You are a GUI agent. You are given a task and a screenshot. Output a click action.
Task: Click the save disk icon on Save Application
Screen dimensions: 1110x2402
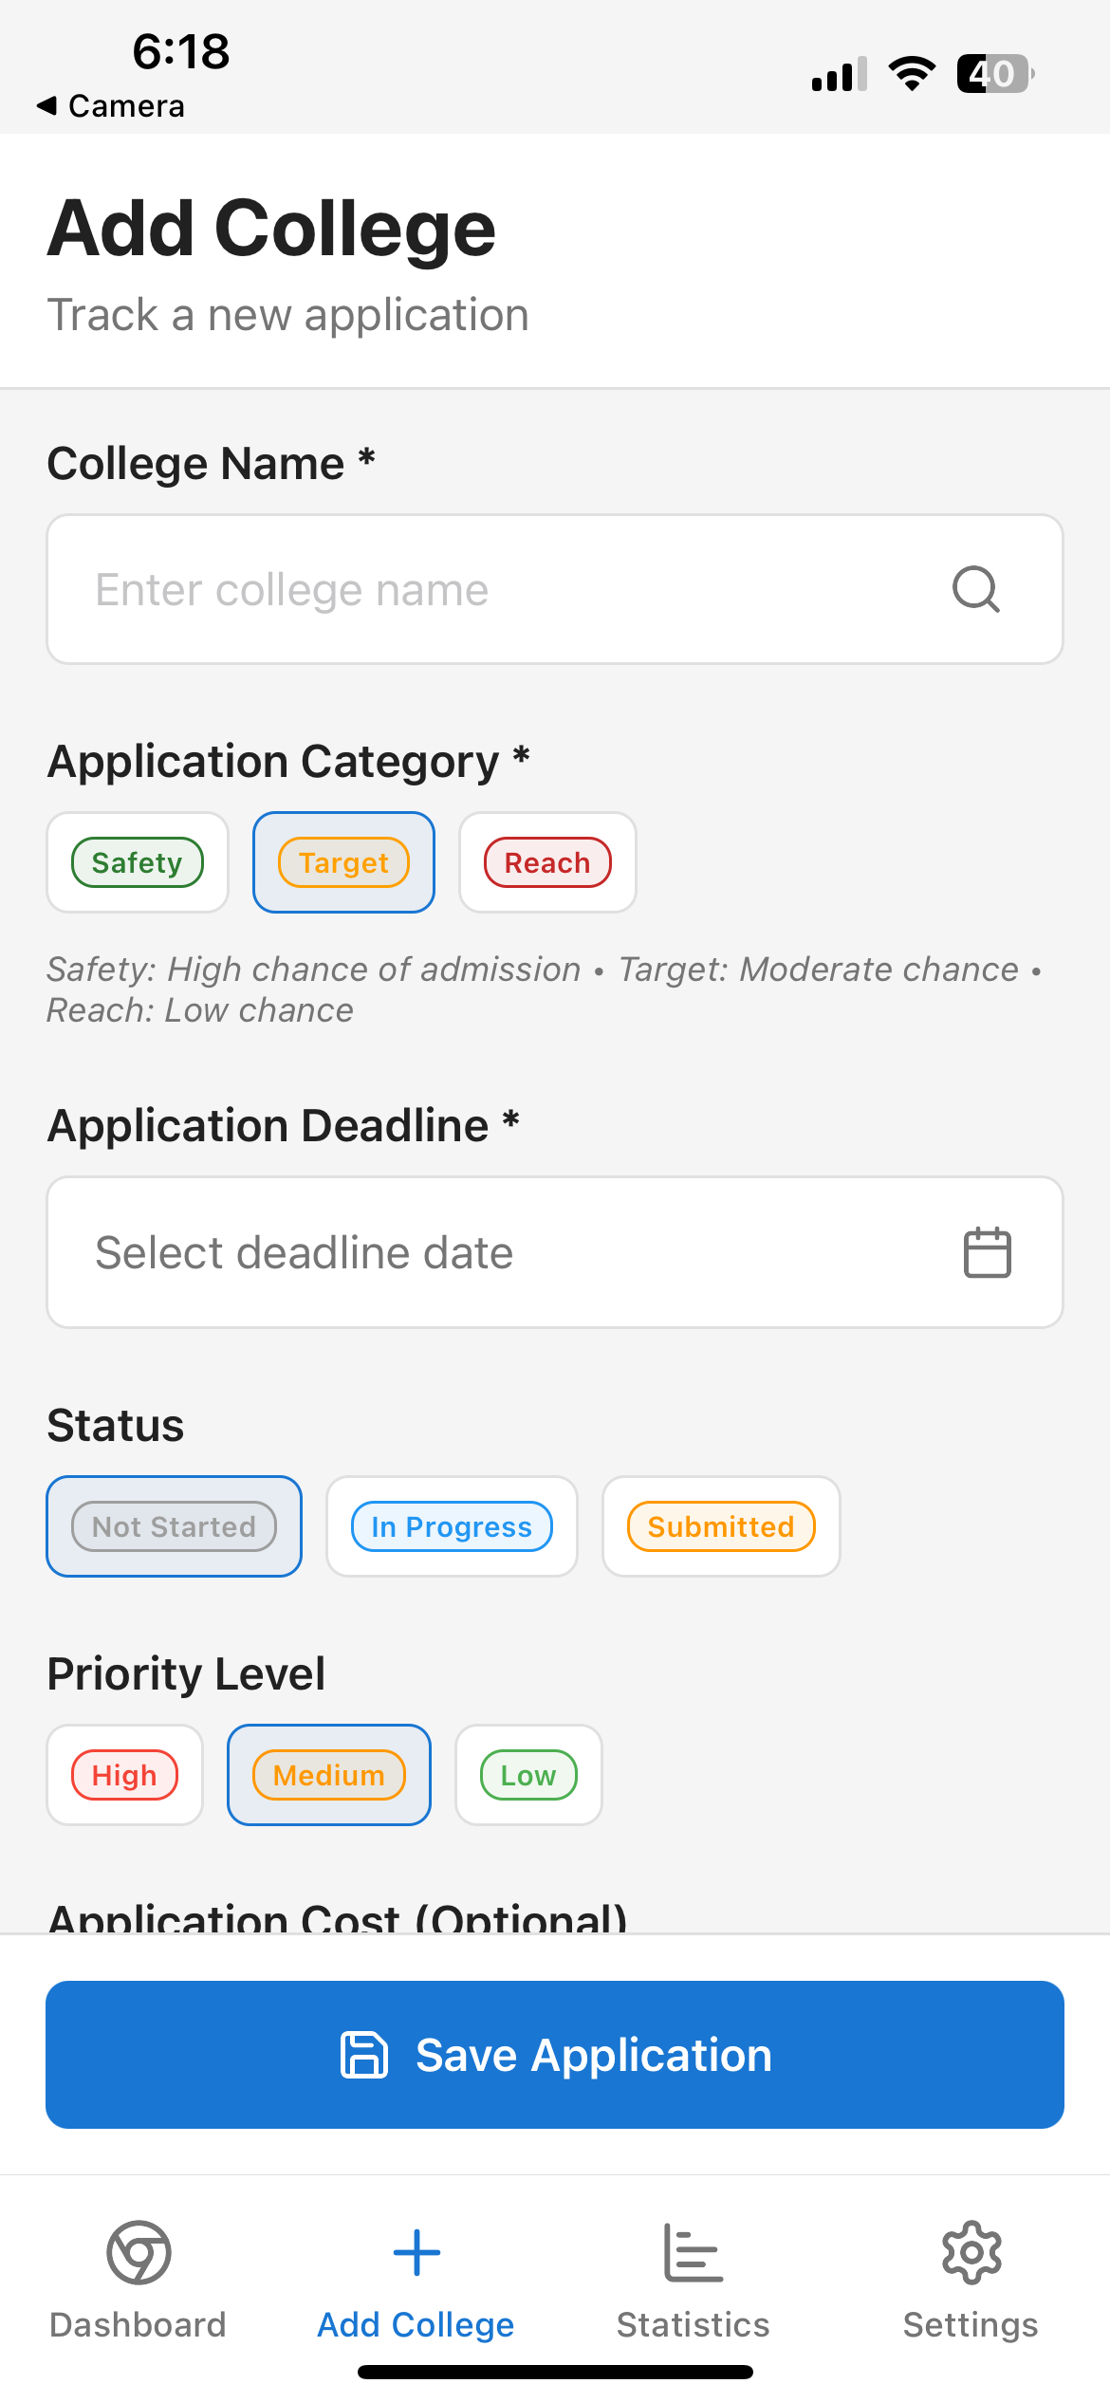coord(364,2055)
